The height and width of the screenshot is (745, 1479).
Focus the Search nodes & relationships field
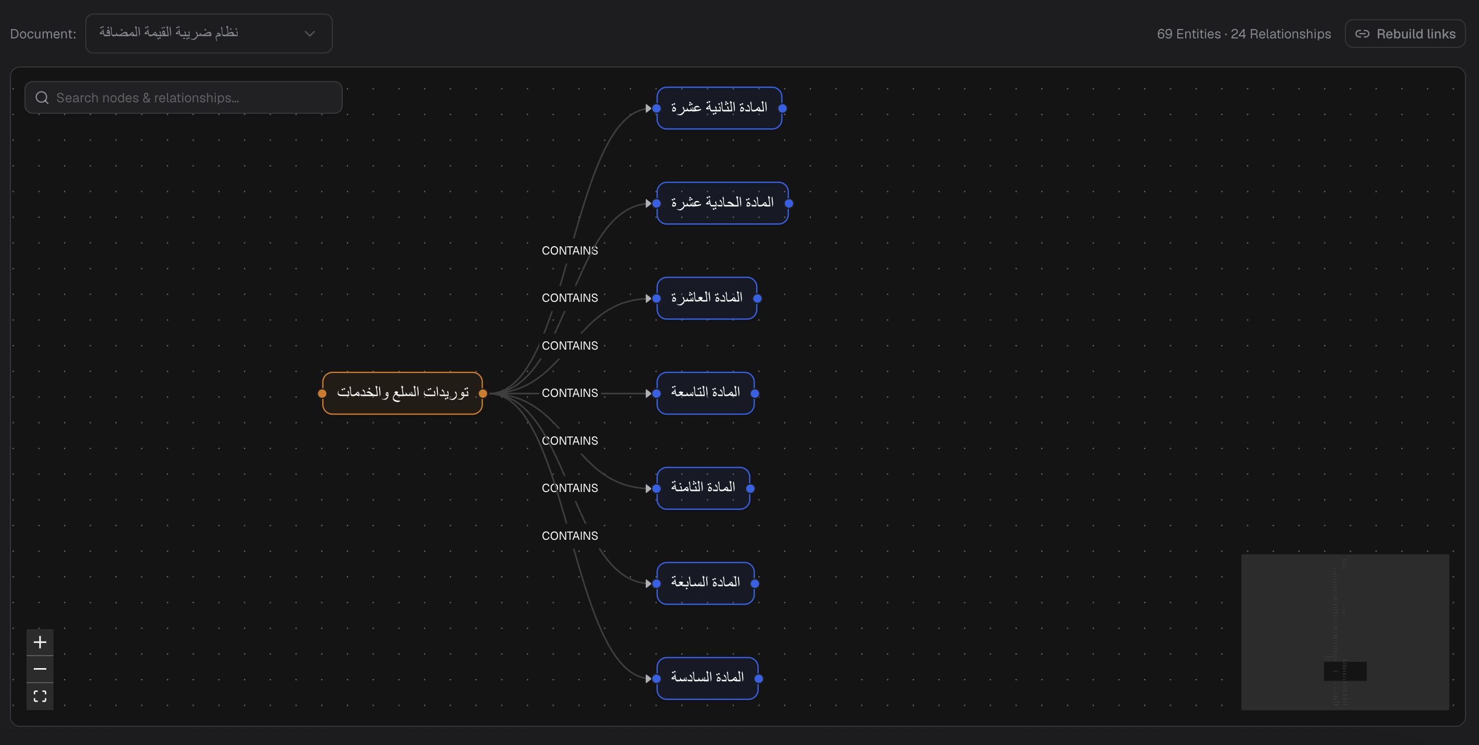(183, 98)
